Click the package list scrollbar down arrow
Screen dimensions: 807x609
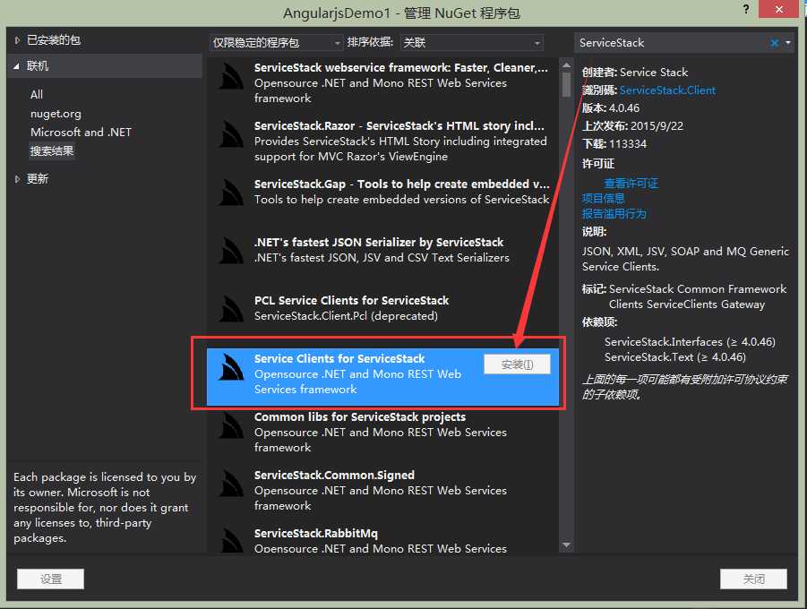tap(566, 545)
